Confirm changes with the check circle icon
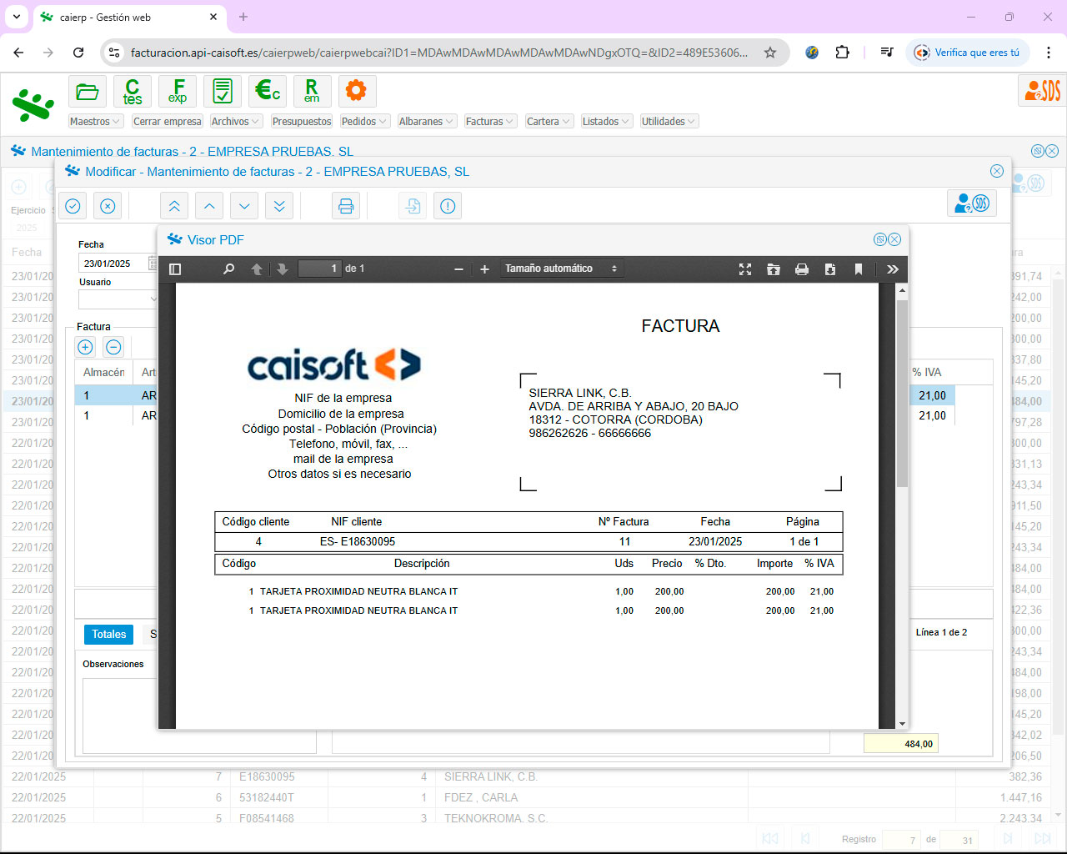 point(73,206)
